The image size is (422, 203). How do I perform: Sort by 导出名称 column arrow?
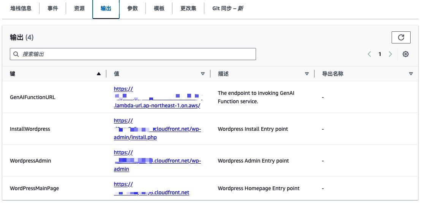(x=411, y=74)
